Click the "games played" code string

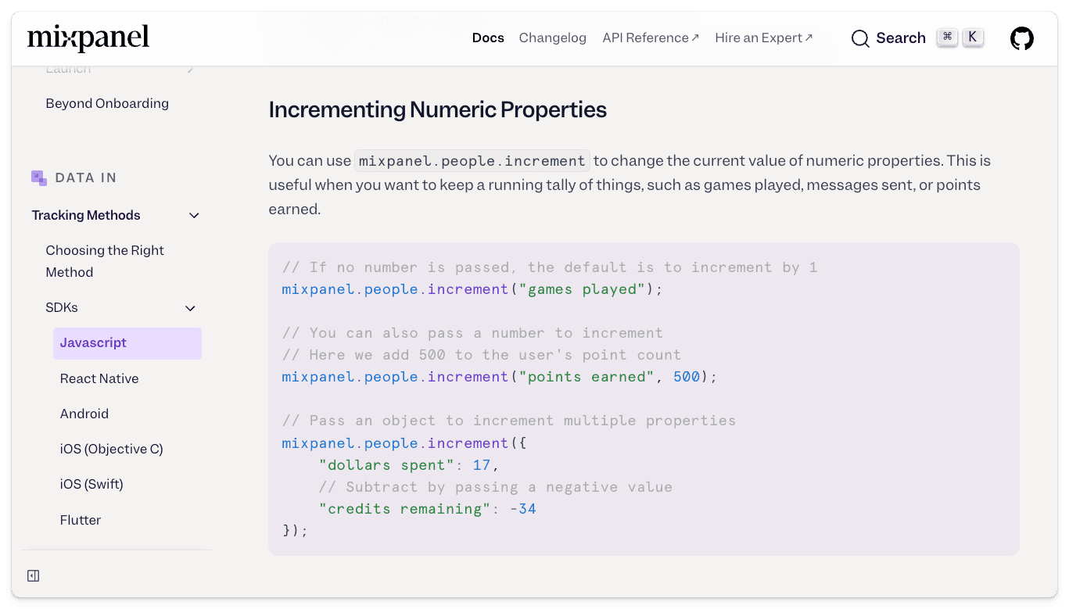click(x=582, y=289)
